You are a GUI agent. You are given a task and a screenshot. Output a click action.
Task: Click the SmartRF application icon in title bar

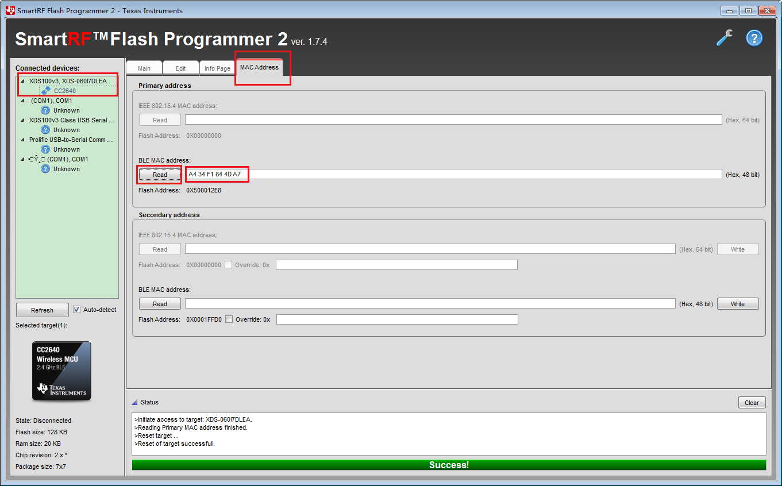(x=10, y=10)
